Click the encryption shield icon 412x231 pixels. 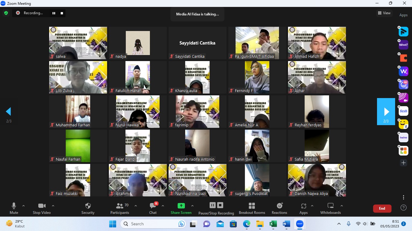tap(6, 13)
